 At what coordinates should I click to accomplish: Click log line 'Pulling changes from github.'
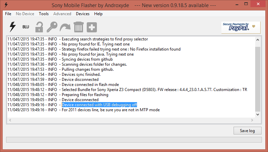[60, 69]
